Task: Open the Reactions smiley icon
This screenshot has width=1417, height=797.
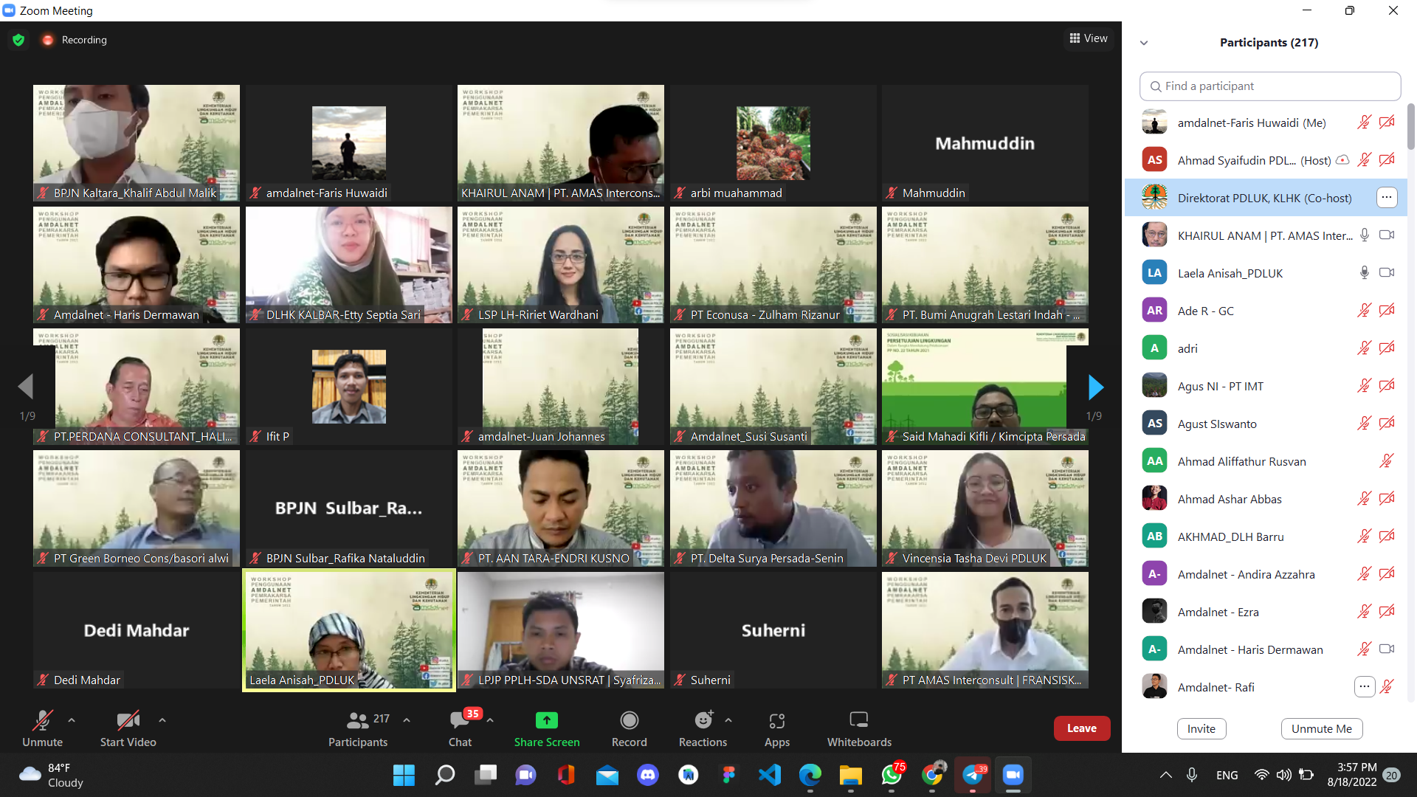Action: 703,720
